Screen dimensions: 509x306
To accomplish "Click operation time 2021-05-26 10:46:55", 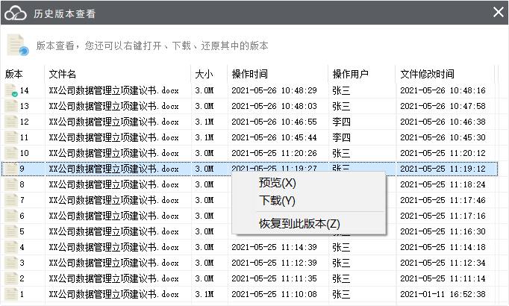I will (x=274, y=122).
